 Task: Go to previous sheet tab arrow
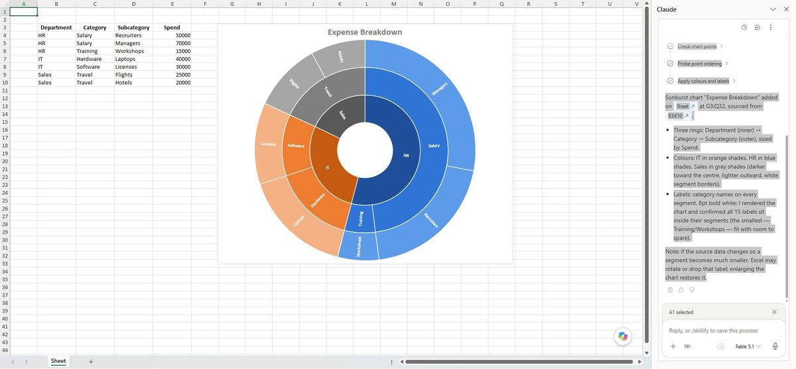(x=13, y=362)
